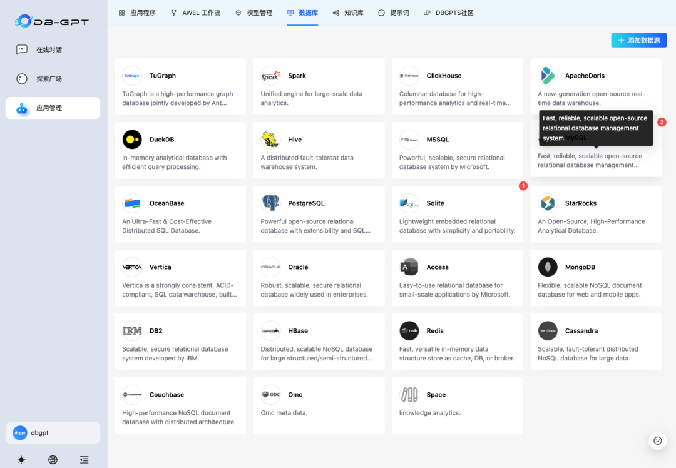Click the MongoDB leaf icon
Image resolution: width=676 pixels, height=468 pixels.
click(548, 267)
